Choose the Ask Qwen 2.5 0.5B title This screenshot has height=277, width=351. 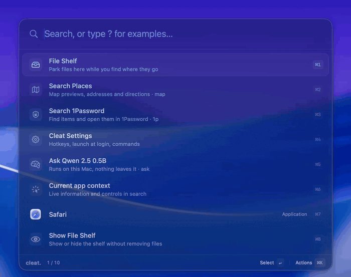coord(77,160)
